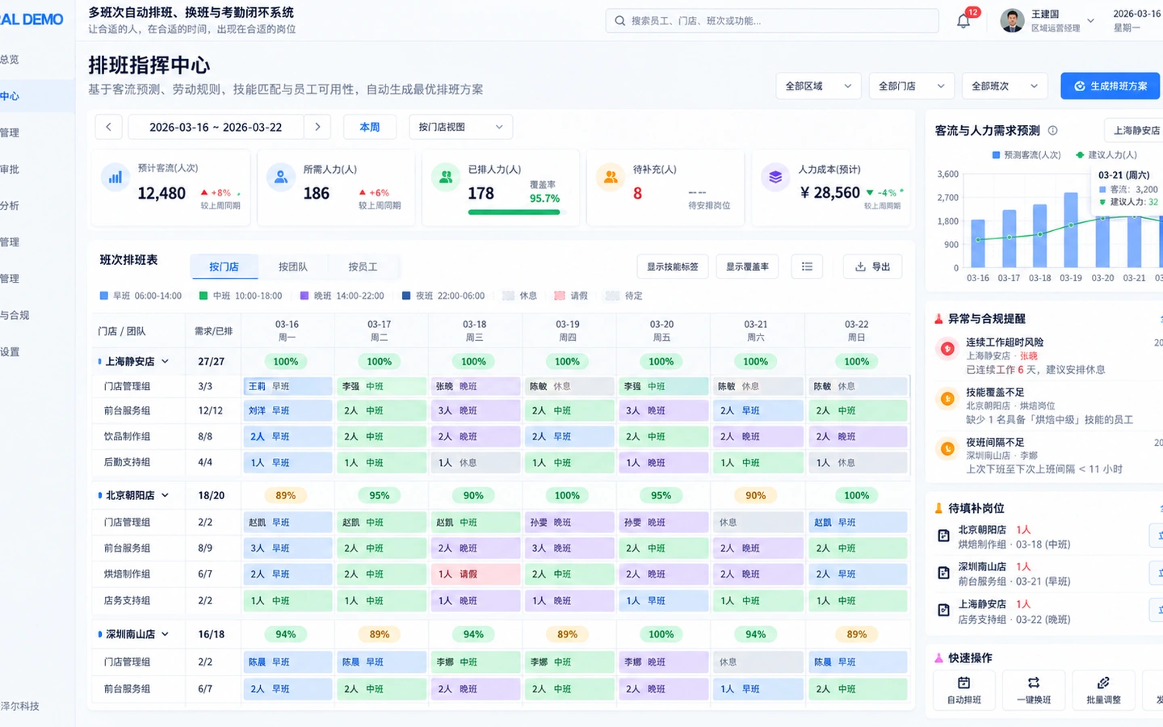Open 按门店视图 dropdown

coord(460,127)
